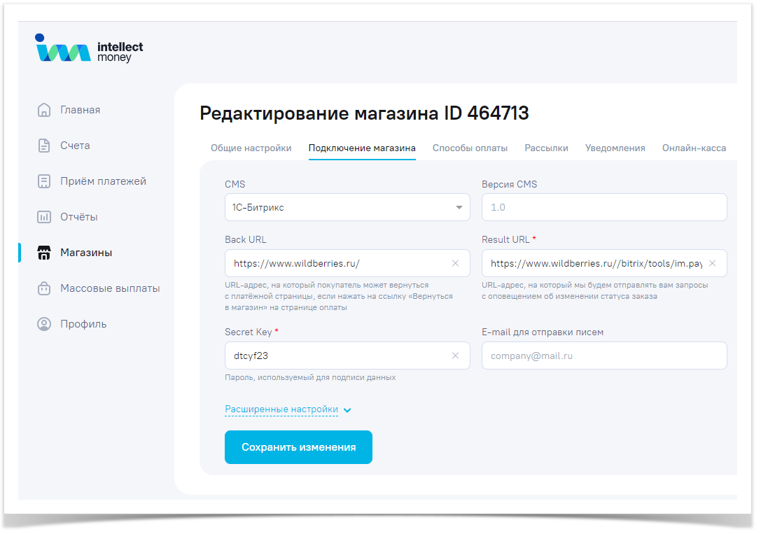
Task: Open the Способы оплаты tab
Action: tap(470, 148)
